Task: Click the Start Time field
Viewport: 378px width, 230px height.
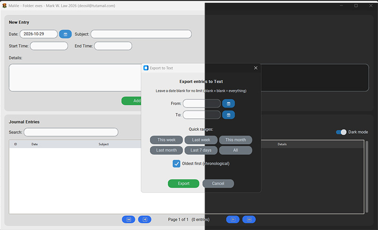Action: tap(49, 46)
